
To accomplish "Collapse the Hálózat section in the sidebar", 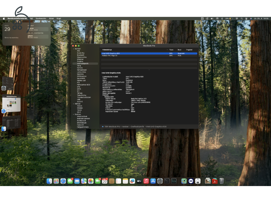I will click(73, 104).
